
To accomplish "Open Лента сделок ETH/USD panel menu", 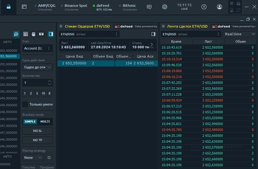I will click(163, 26).
